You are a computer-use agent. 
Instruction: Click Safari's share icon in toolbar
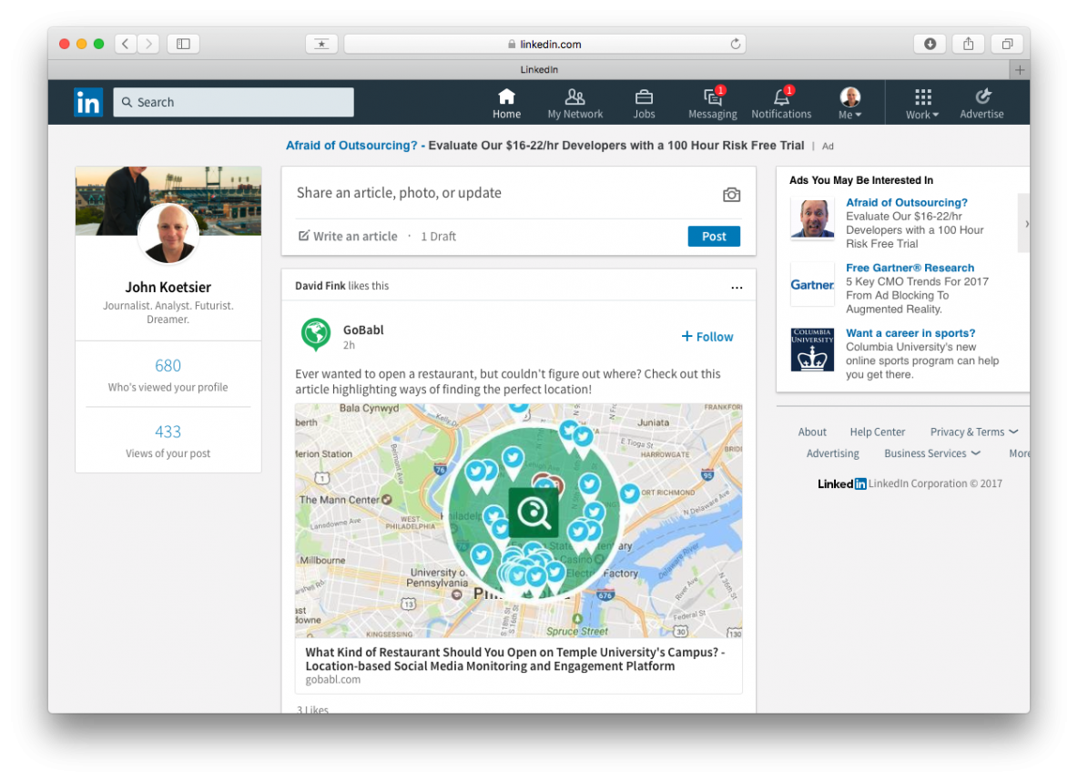(x=968, y=44)
